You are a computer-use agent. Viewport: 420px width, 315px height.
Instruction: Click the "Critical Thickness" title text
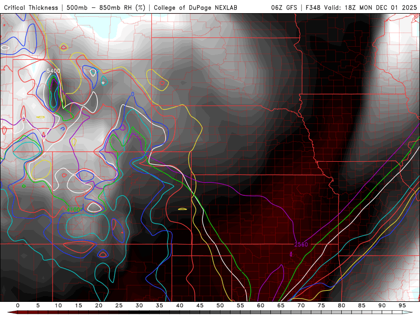click(x=31, y=7)
